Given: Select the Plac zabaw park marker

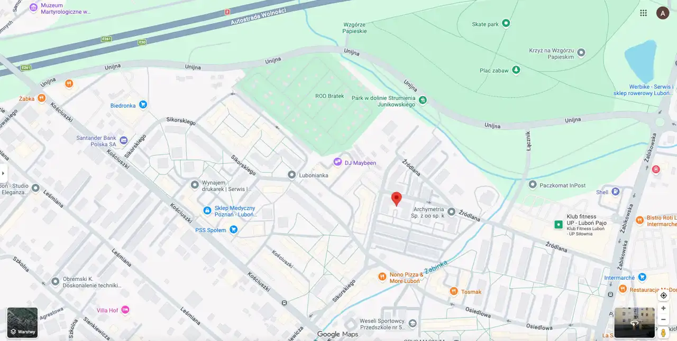Looking at the screenshot, I should point(516,70).
